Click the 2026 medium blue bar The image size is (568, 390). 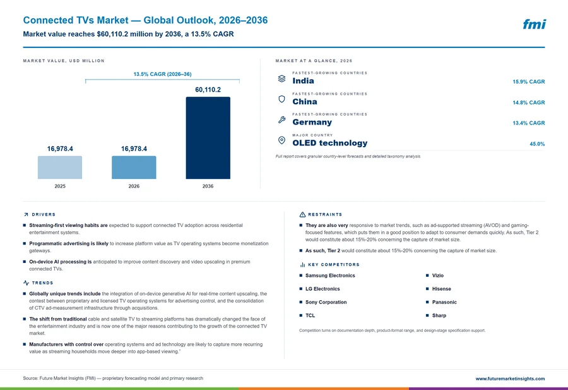click(134, 168)
